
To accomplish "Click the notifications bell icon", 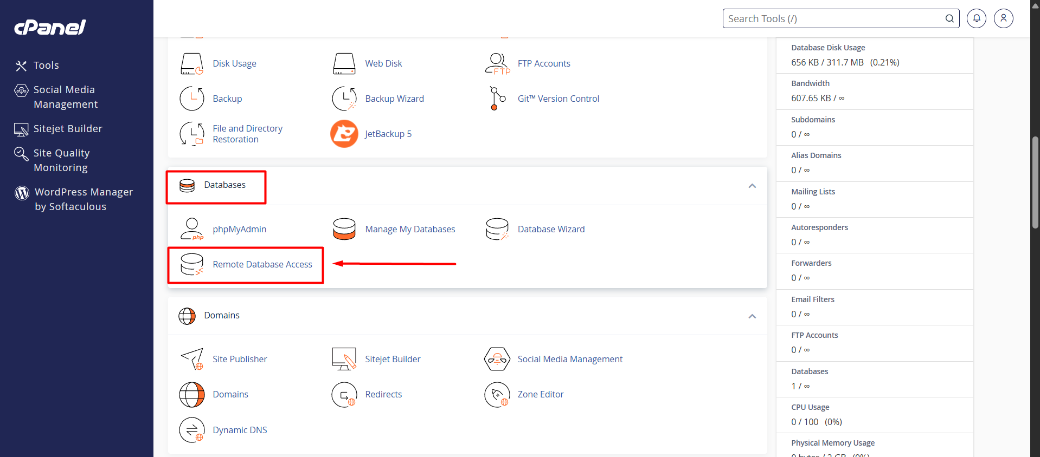I will coord(976,18).
